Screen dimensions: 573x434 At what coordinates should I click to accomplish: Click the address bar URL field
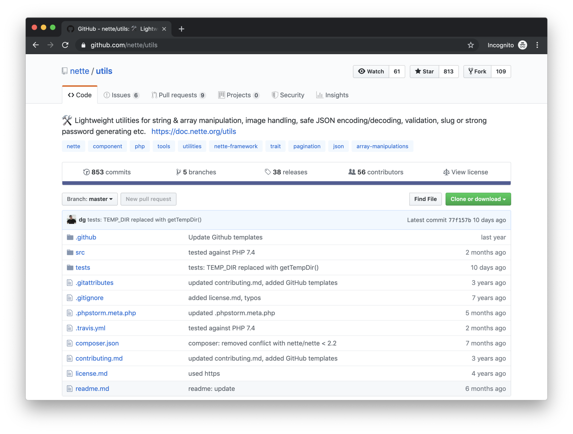pos(276,45)
